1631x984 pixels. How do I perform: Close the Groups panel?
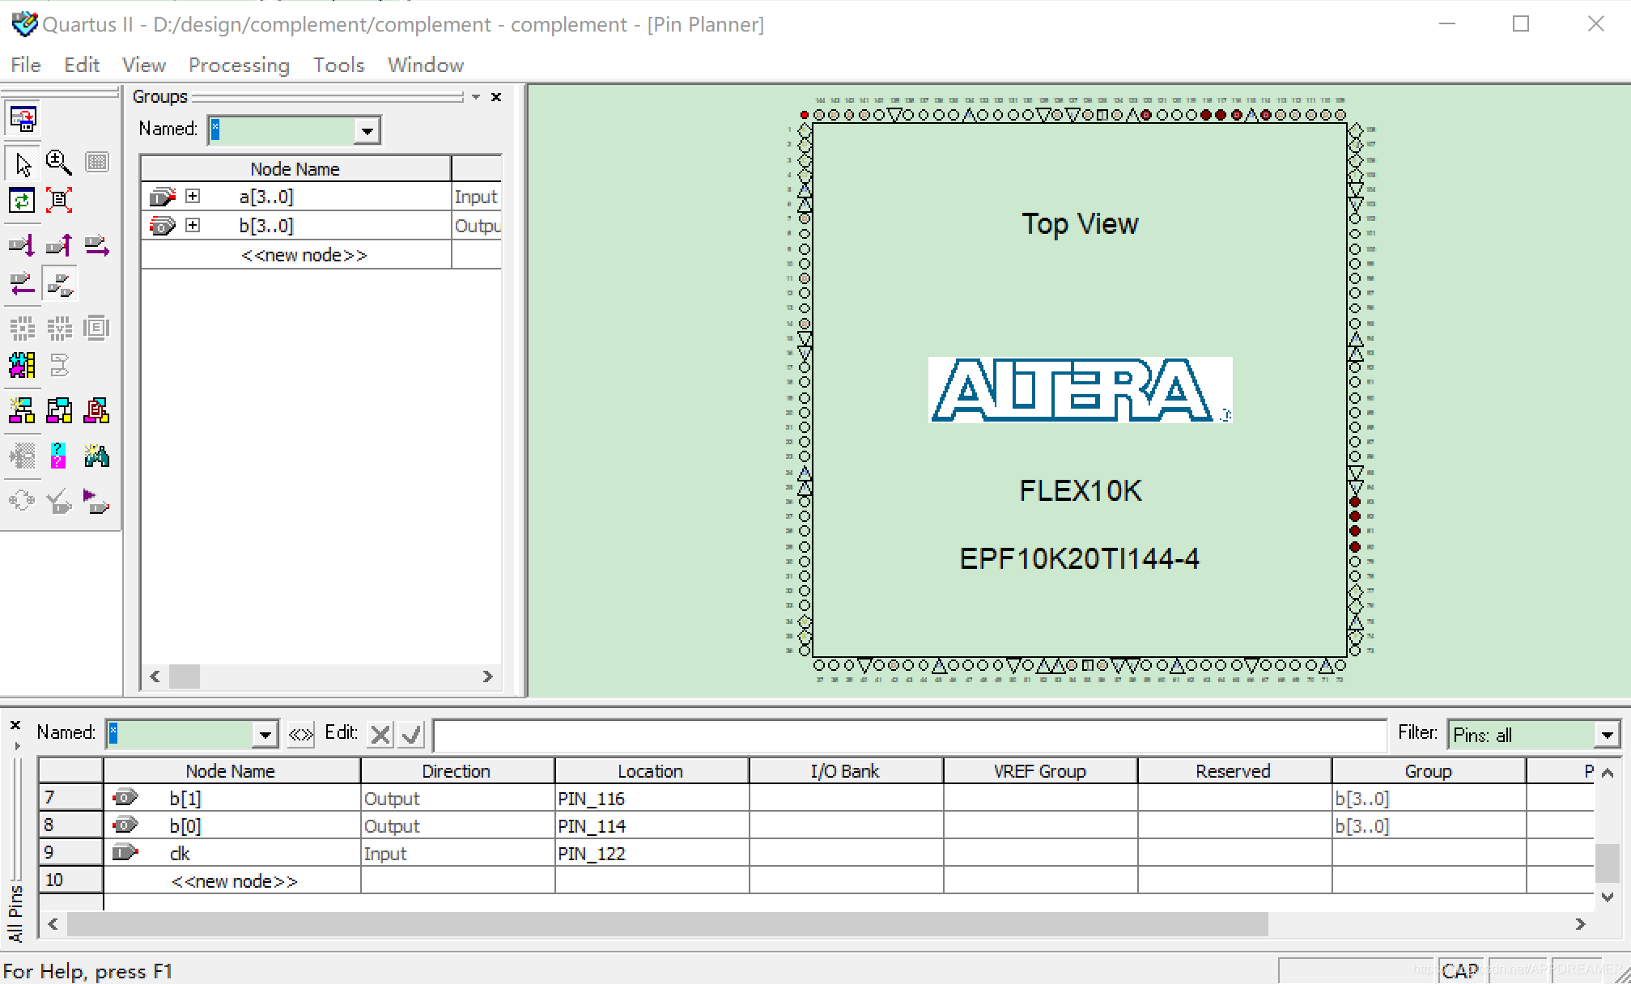coord(497,97)
